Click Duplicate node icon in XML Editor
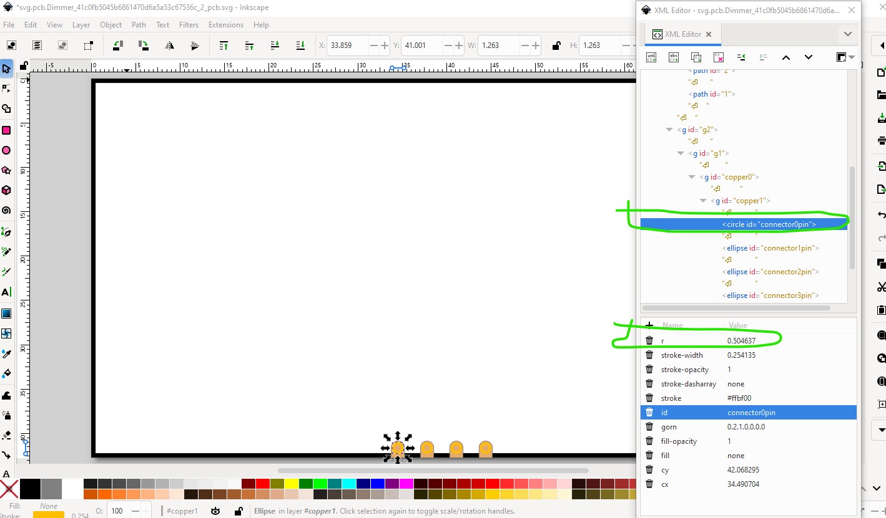This screenshot has height=518, width=886. click(696, 57)
